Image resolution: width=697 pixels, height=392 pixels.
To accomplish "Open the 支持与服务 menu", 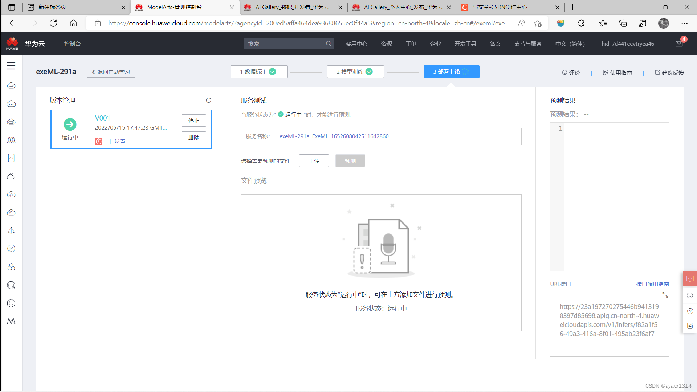I will click(528, 44).
